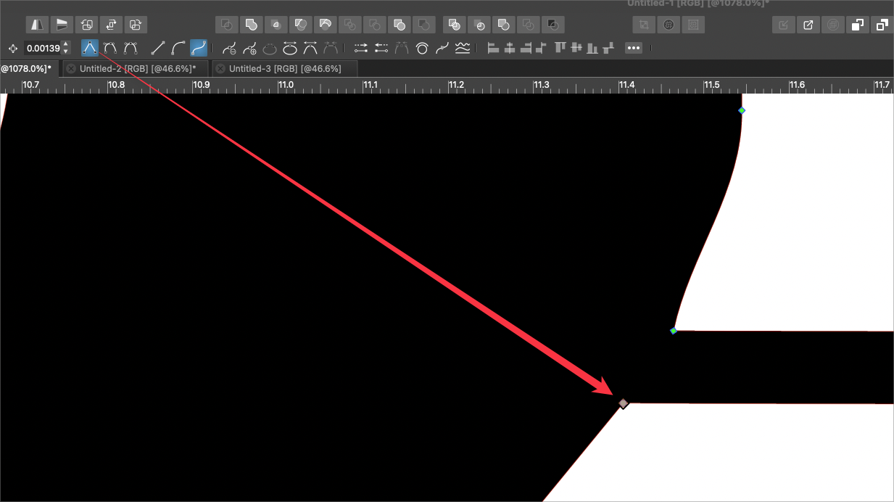Screen dimensions: 894x502
Task: Switch to the Untitled-2 document tab
Action: click(138, 69)
